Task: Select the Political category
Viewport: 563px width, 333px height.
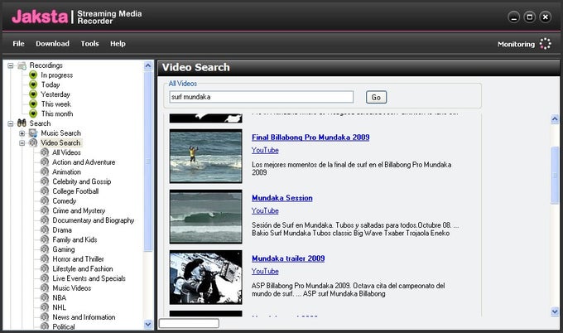Action: click(64, 326)
